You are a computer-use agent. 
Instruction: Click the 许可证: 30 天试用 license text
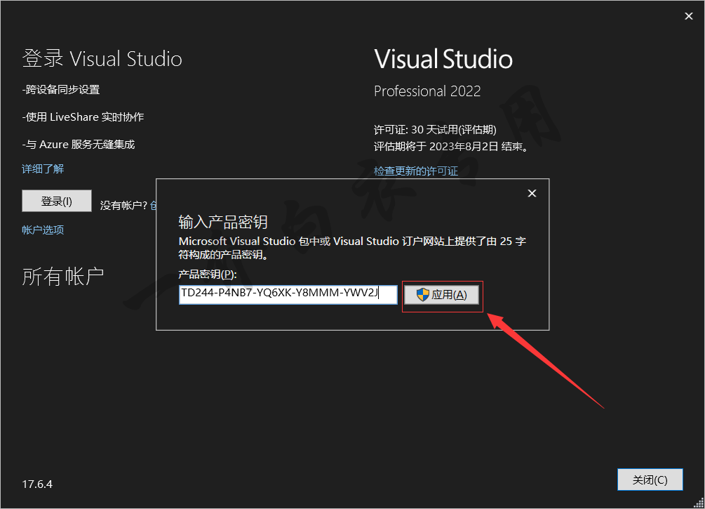[435, 130]
